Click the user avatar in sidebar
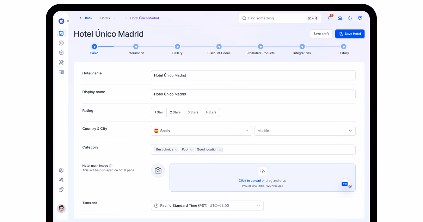 coord(61,208)
